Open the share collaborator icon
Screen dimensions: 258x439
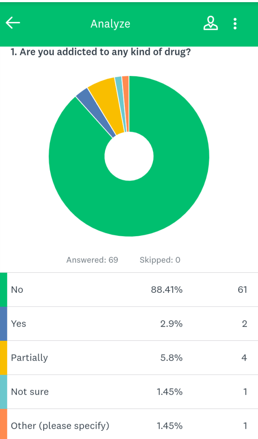(210, 23)
